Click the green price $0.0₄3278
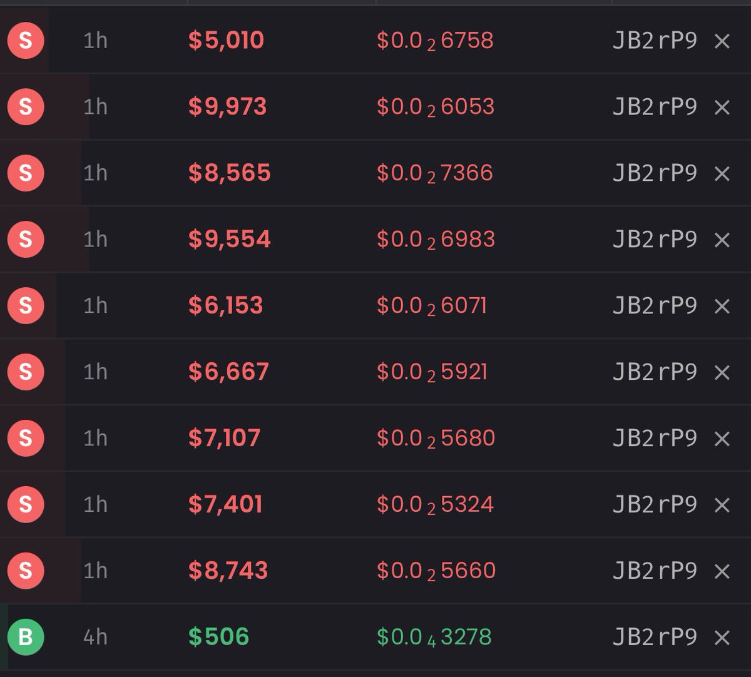Screen dimensions: 751x677 434,637
